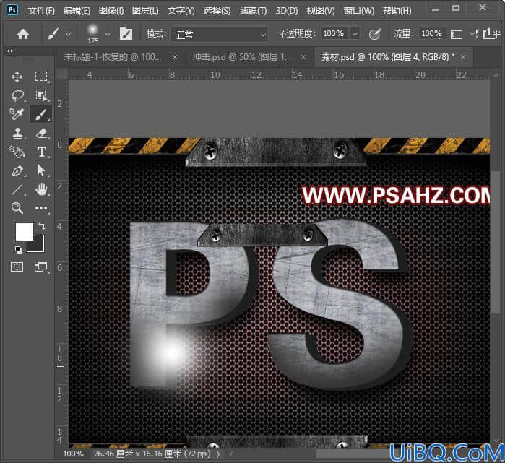Open the 3D(D) menu

point(287,11)
